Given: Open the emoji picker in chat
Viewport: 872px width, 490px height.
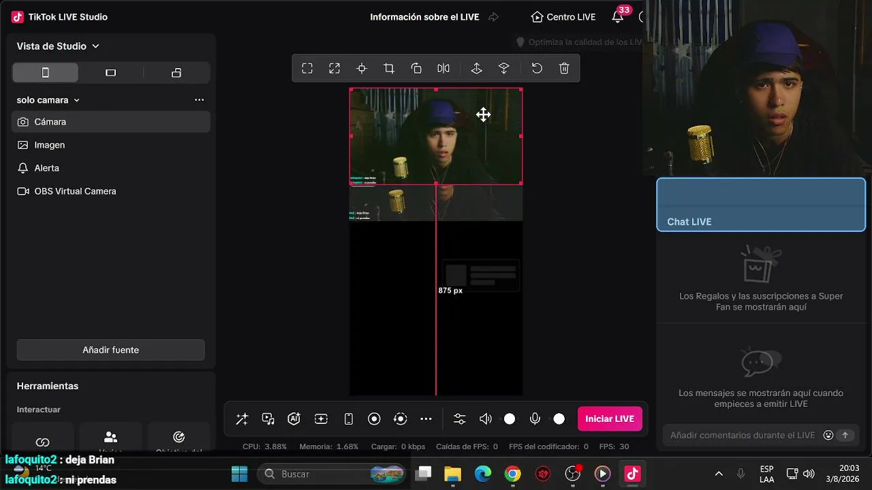Looking at the screenshot, I should click(x=828, y=435).
